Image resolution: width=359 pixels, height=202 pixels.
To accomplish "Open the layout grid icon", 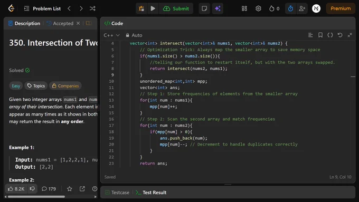I will coord(244,8).
